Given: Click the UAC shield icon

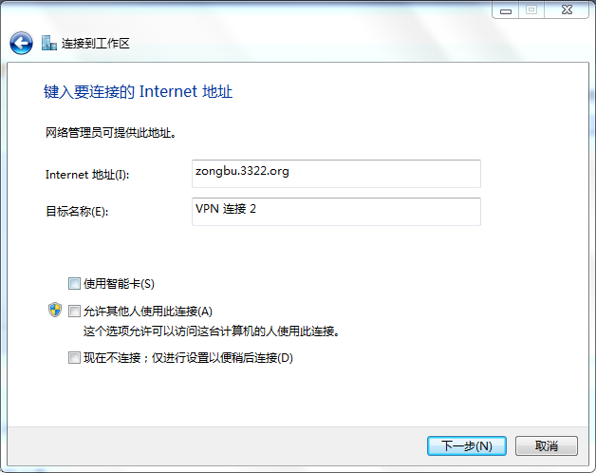Looking at the screenshot, I should tap(55, 310).
